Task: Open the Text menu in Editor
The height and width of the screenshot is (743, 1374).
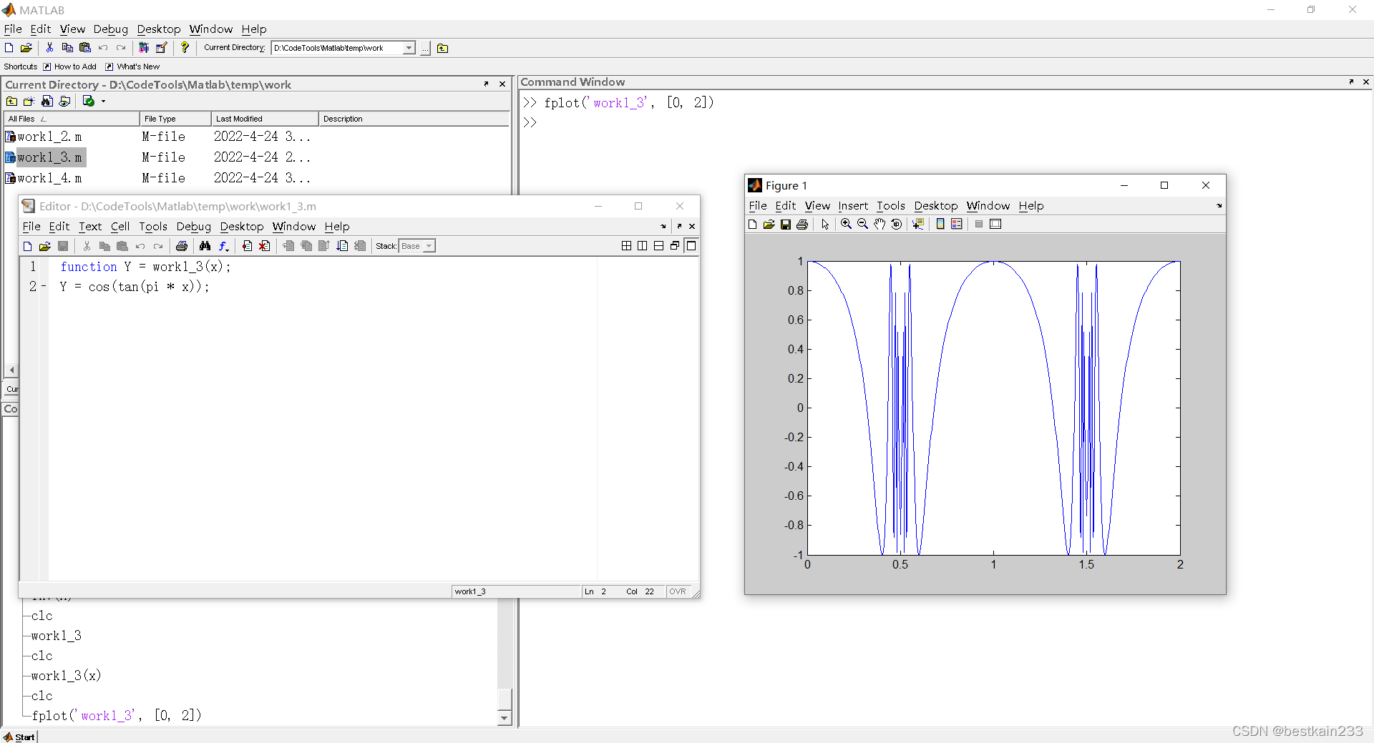Action: tap(90, 227)
